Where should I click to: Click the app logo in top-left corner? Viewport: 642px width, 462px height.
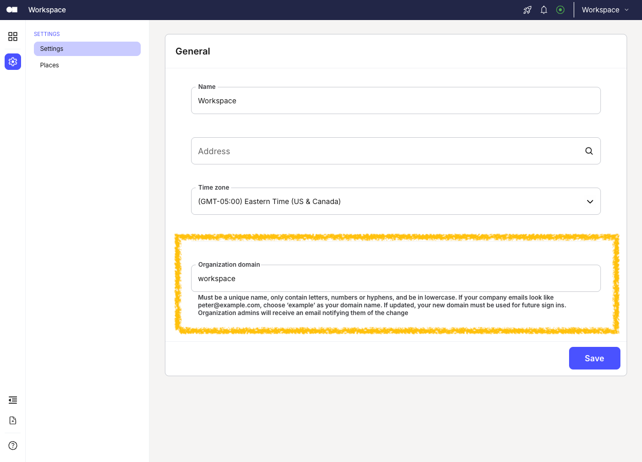point(12,10)
